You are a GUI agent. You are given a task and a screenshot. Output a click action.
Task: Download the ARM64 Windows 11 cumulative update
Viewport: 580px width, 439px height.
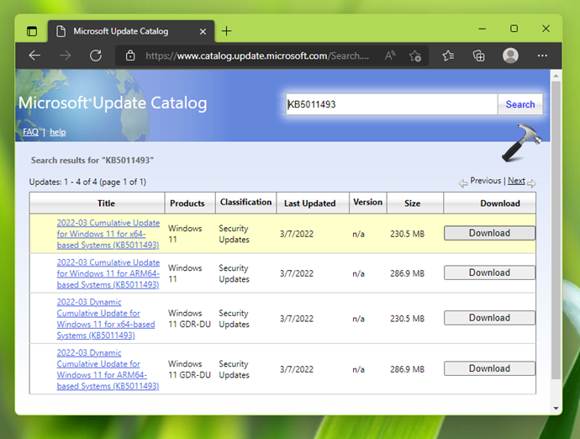[x=489, y=272]
